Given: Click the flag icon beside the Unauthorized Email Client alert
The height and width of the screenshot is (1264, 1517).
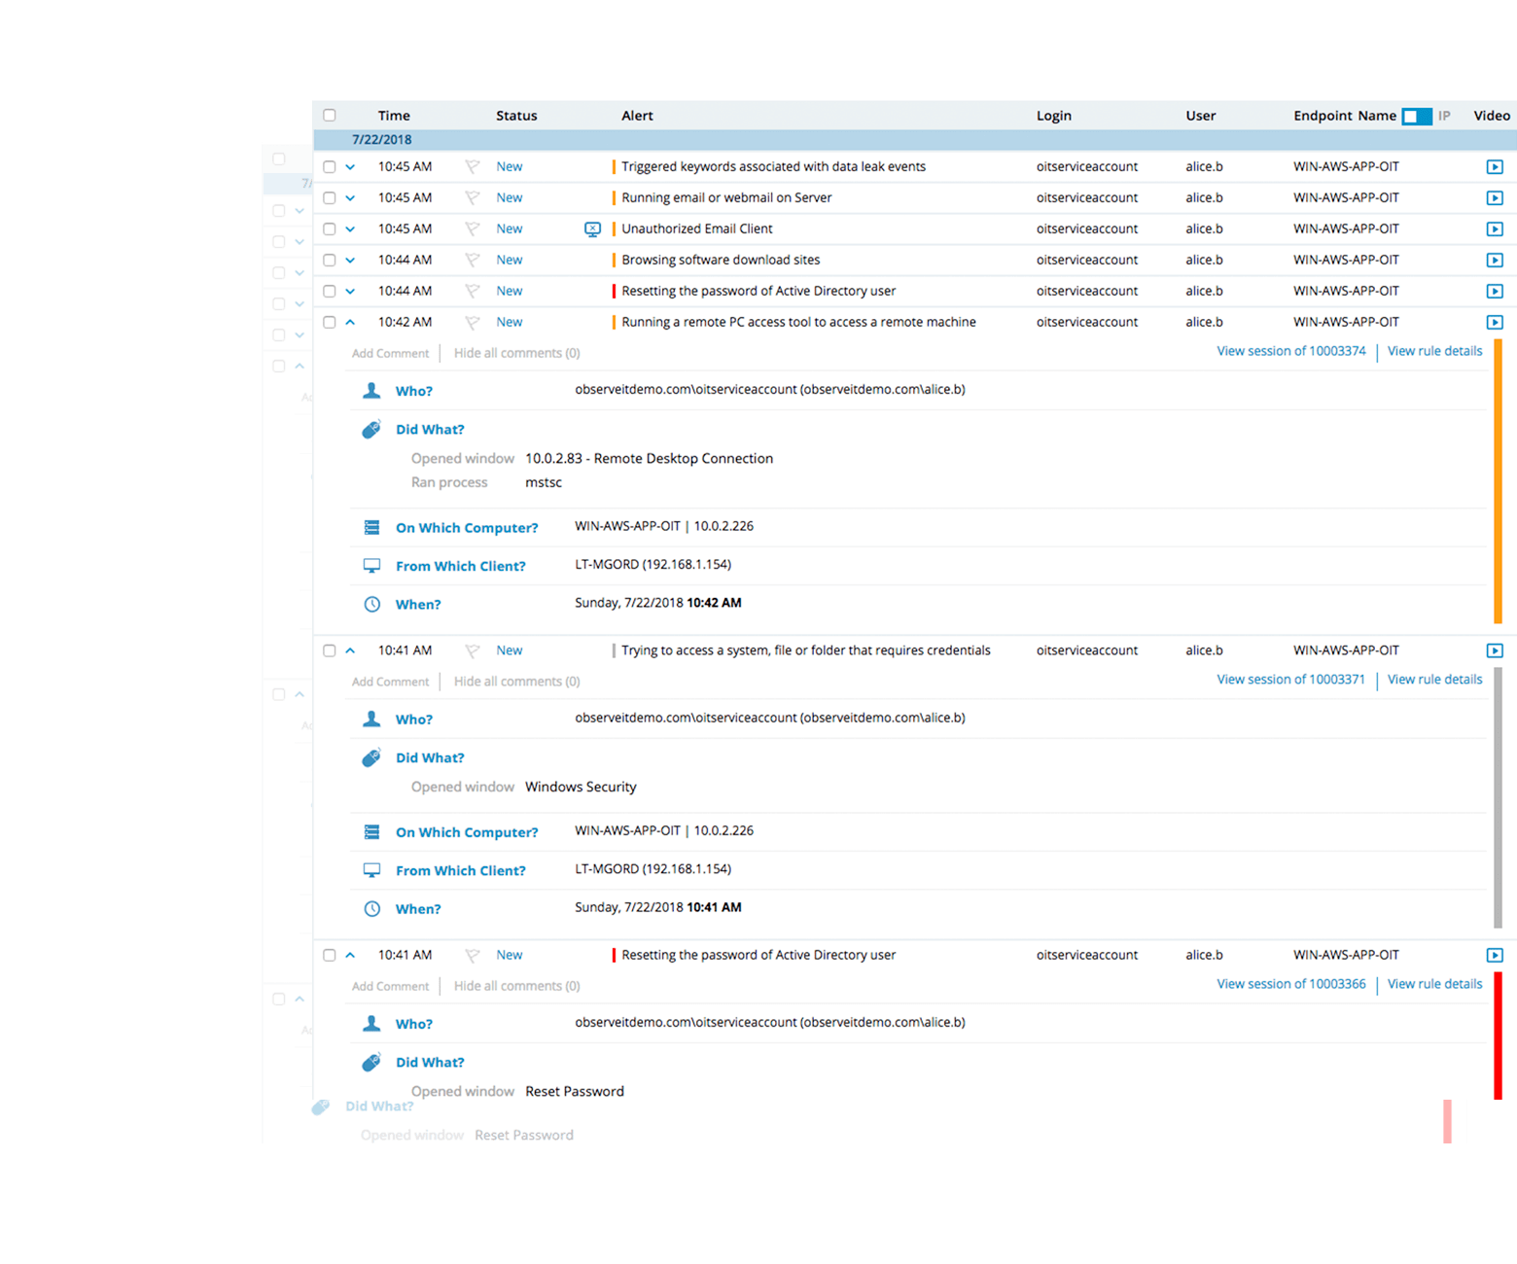Looking at the screenshot, I should click(x=473, y=228).
